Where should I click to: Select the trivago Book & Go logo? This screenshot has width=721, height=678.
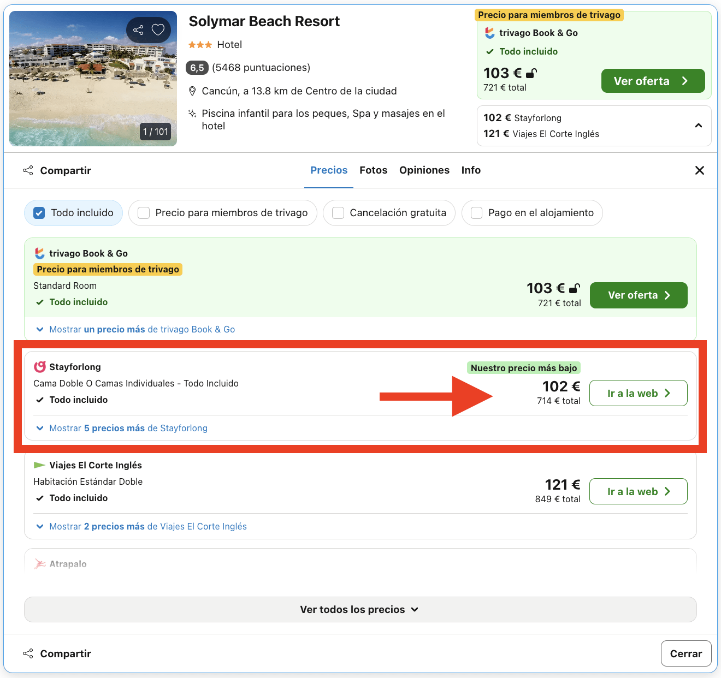pos(39,253)
